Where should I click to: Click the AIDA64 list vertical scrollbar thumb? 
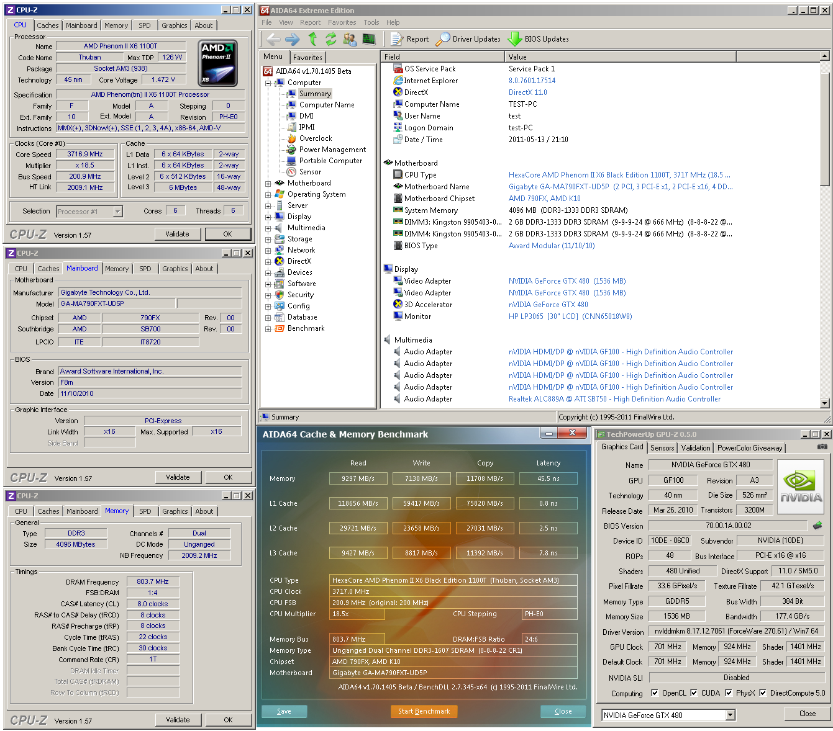[x=825, y=128]
